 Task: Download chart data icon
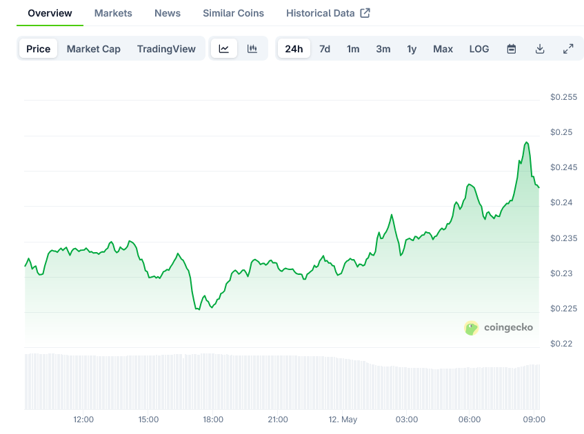pos(540,49)
